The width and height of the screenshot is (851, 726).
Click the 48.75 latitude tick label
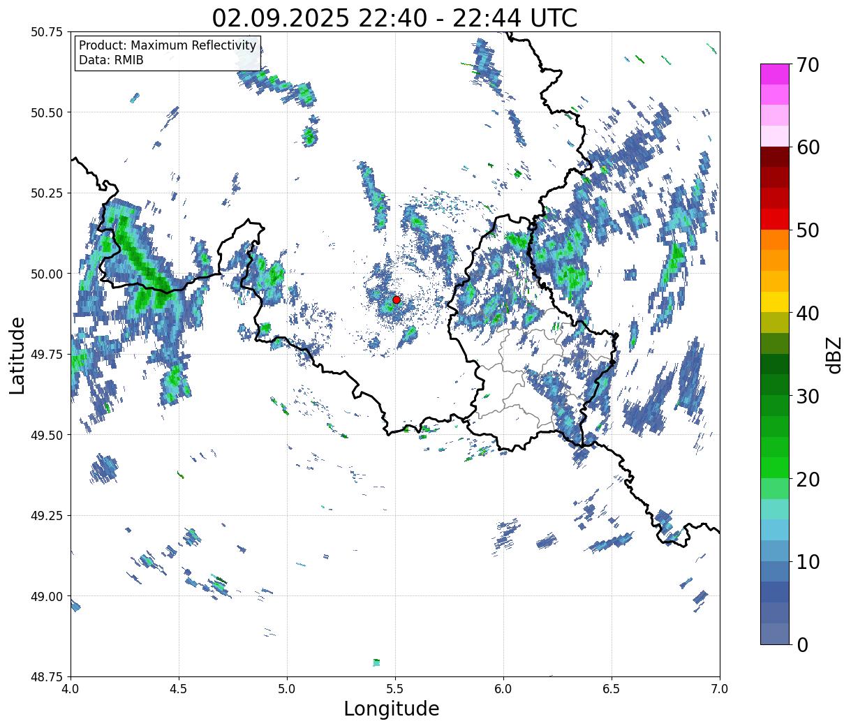pyautogui.click(x=47, y=677)
